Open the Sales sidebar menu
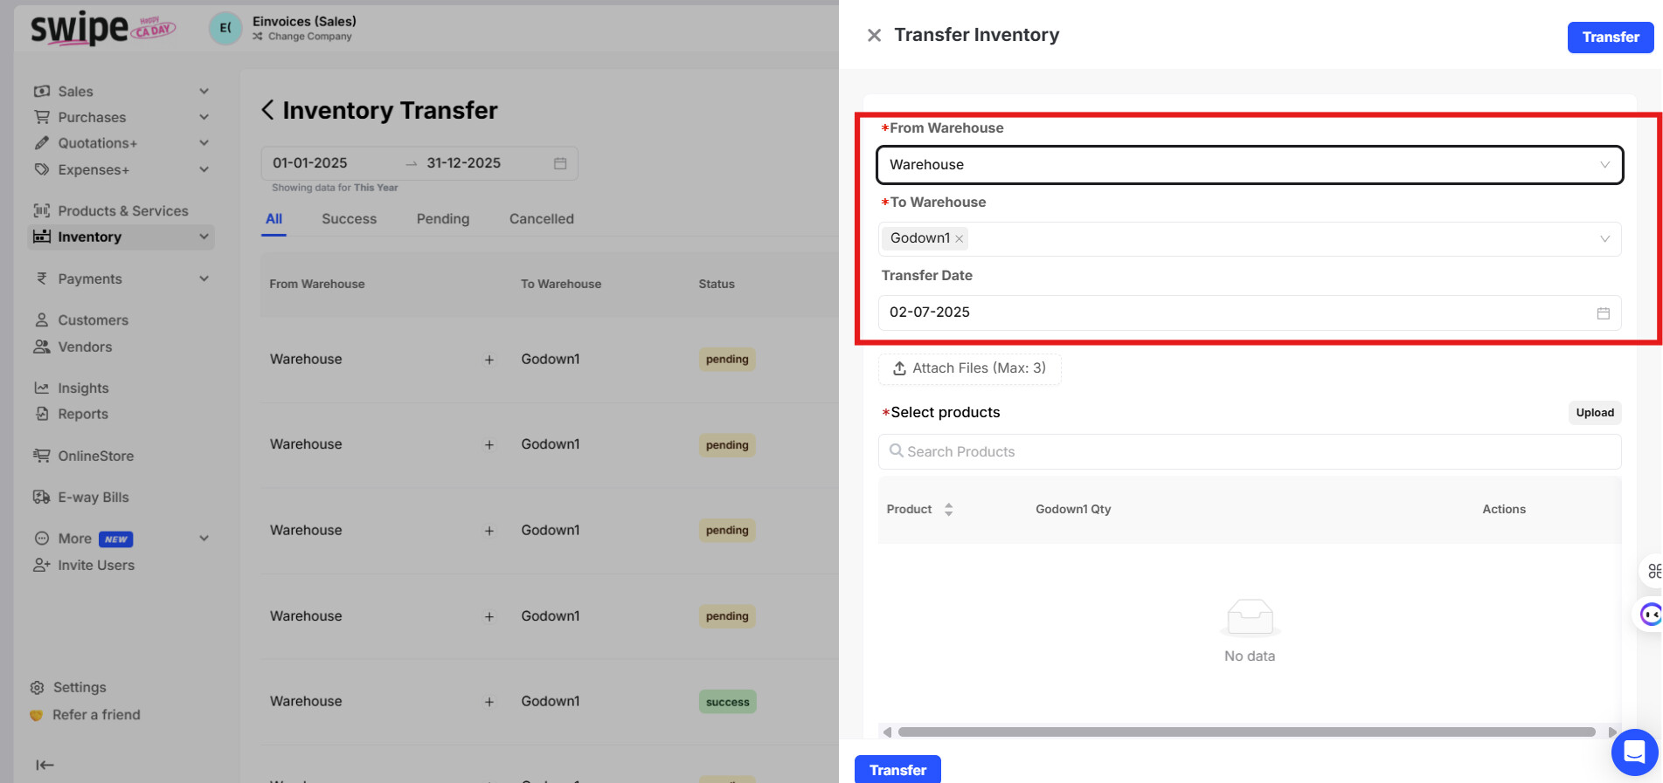The width and height of the screenshot is (1663, 783). coord(75,92)
